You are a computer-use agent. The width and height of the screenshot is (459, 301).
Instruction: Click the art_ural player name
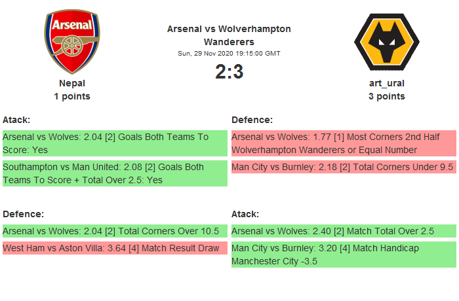(x=386, y=83)
